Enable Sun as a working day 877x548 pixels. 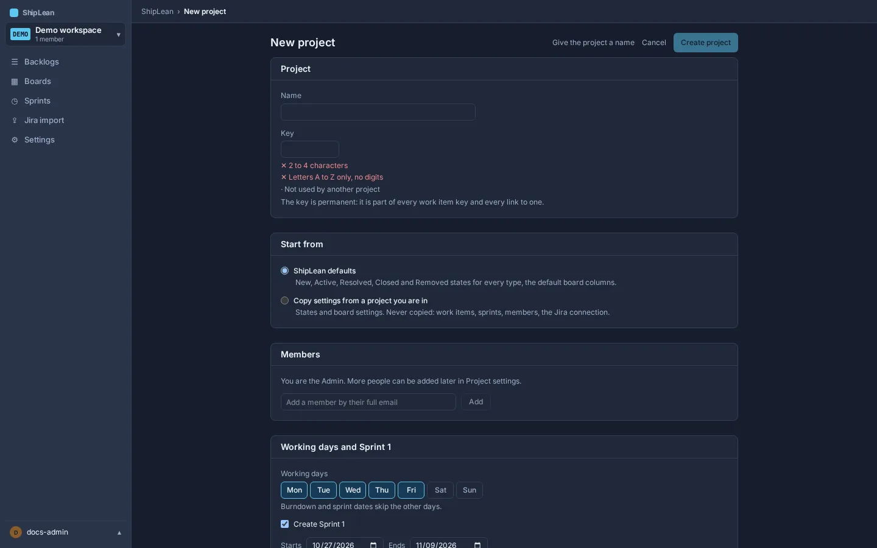coord(470,490)
